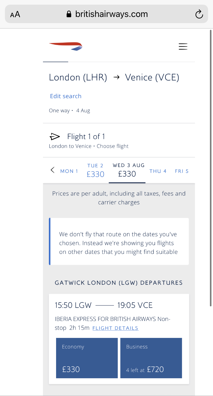Click the page vertical scrollbar
Screen dimensions: 213x396
[211, 167]
